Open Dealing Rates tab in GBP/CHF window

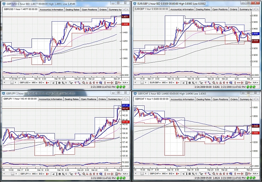pos(203,100)
